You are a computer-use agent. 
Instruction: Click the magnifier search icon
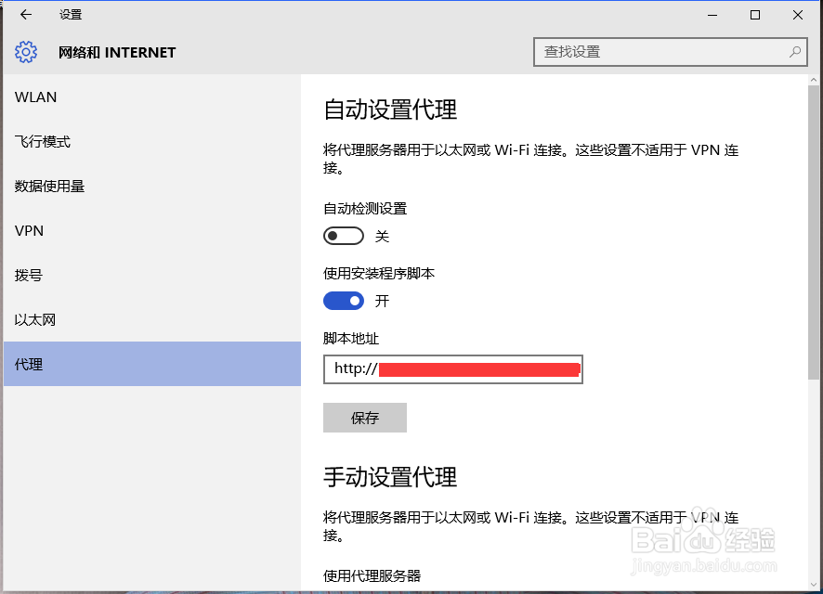[x=794, y=52]
